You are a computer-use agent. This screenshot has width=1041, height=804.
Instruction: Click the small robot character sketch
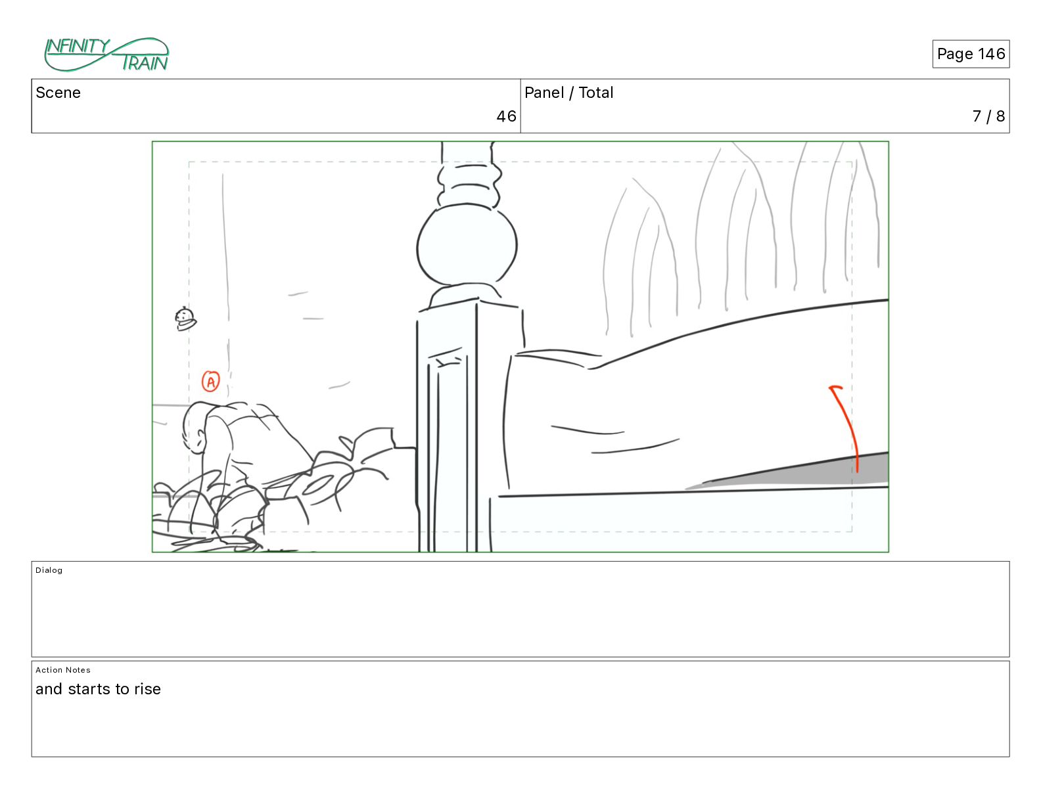point(186,319)
